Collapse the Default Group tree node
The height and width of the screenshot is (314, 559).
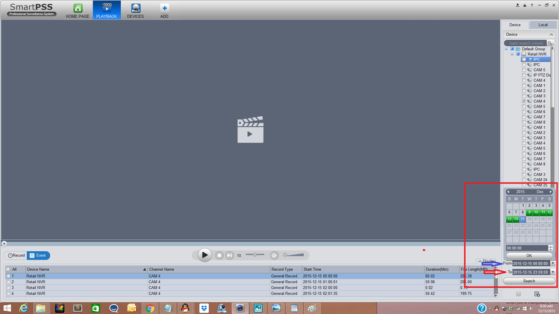click(507, 49)
